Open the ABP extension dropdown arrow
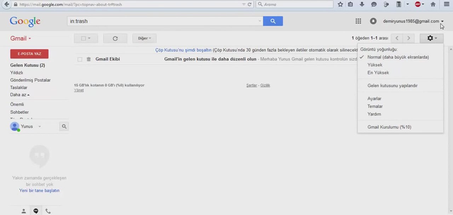This screenshot has height=215, width=453. [423, 4]
